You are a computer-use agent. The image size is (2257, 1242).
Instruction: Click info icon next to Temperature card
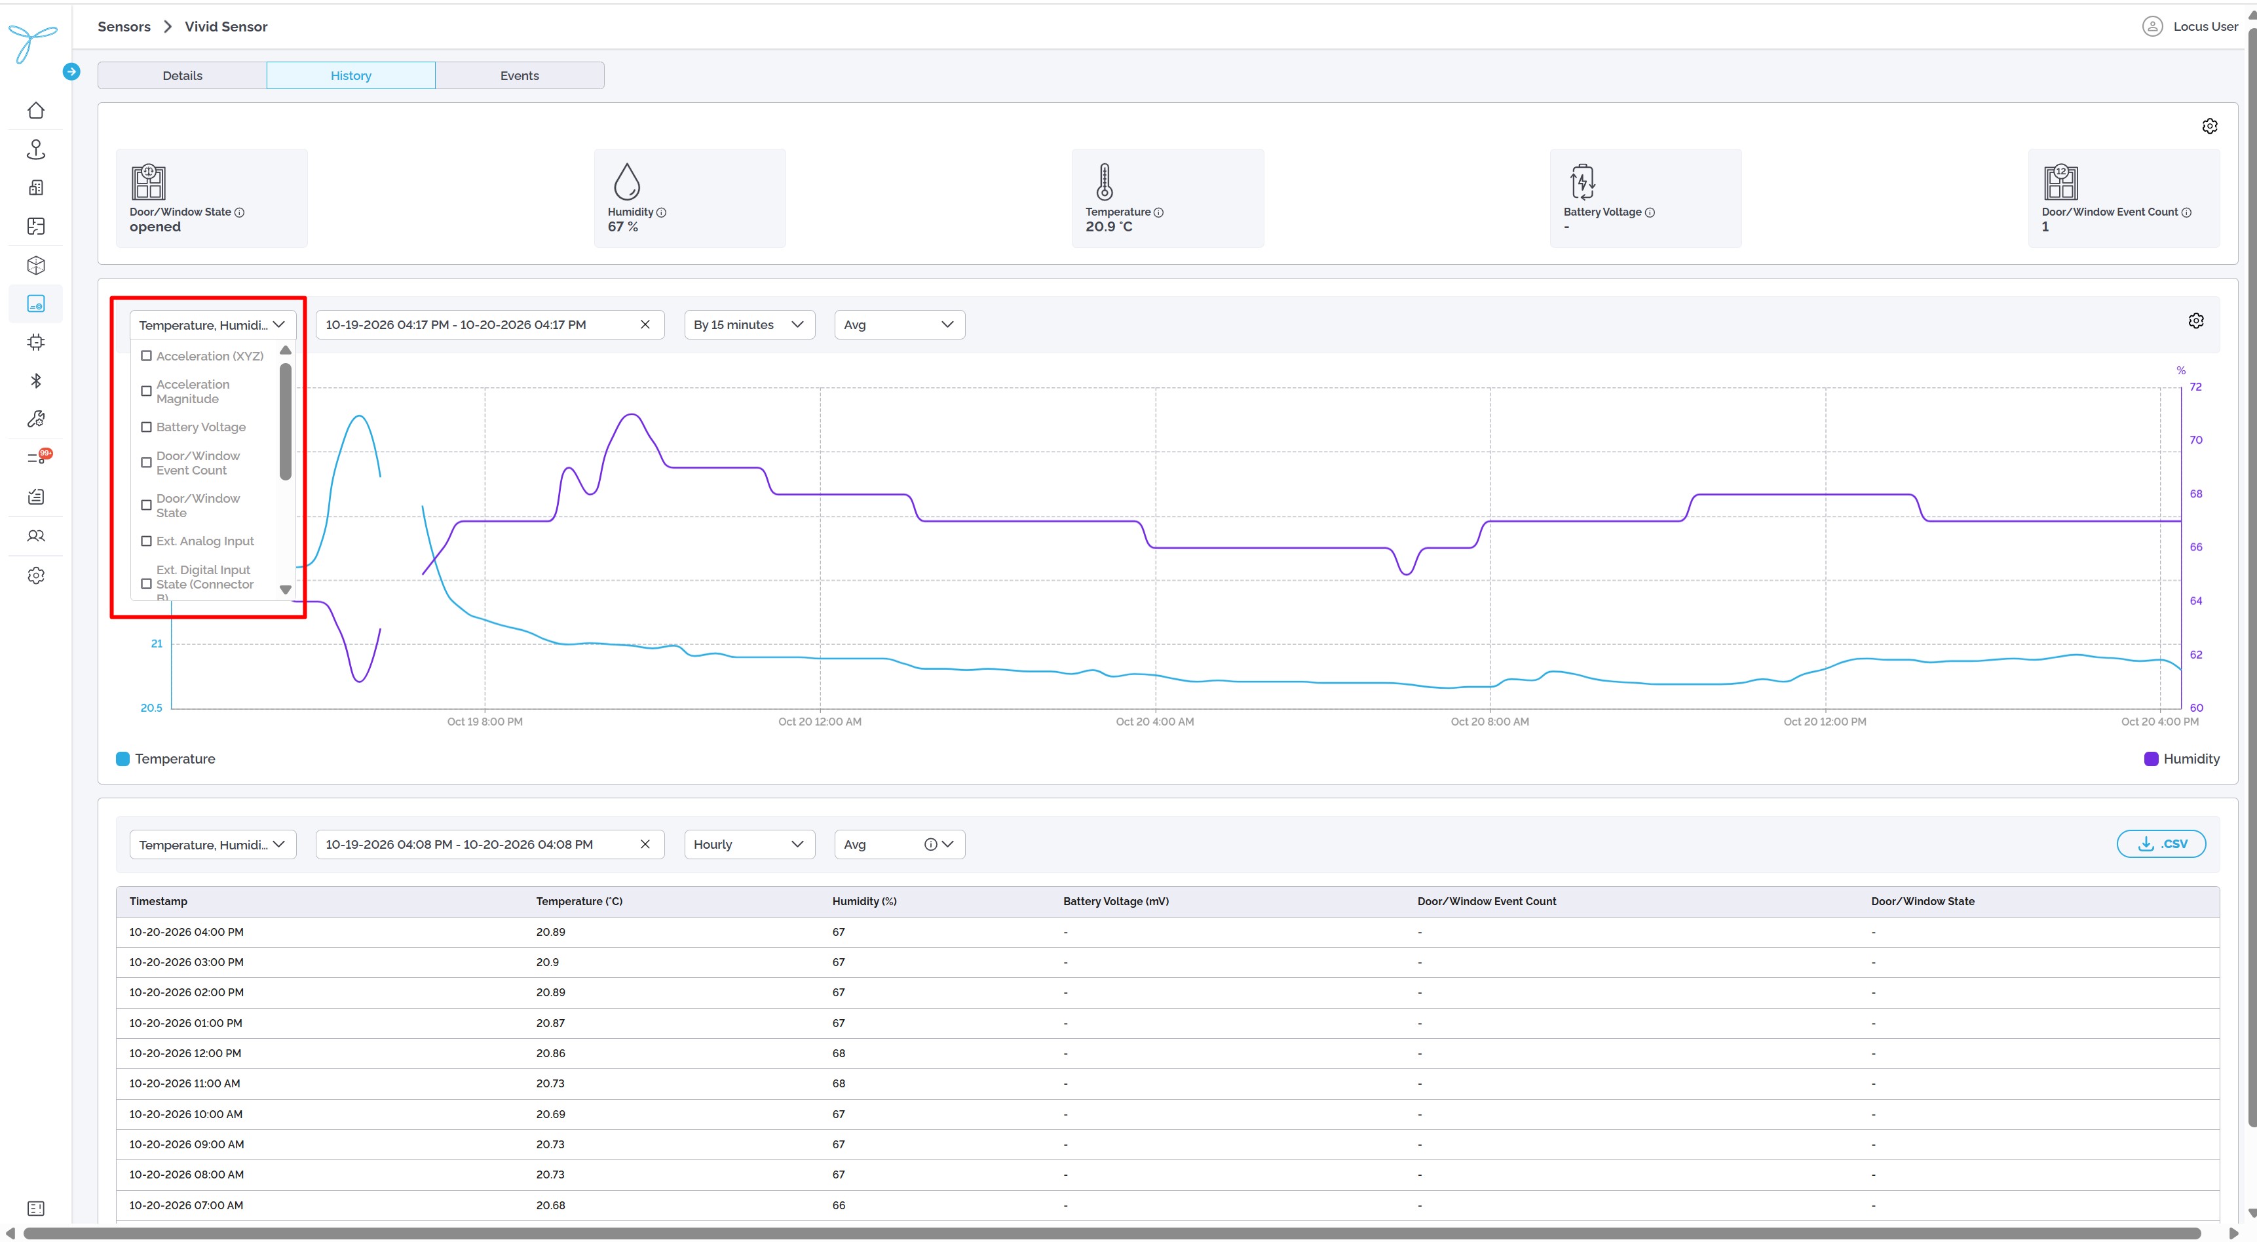[1158, 212]
